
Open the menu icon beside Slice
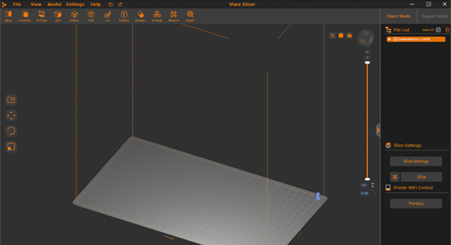click(x=394, y=177)
